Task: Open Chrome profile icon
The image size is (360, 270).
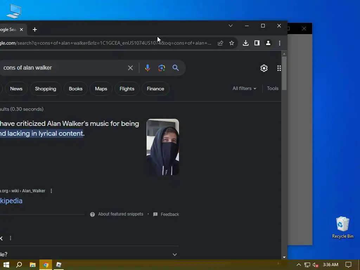Action: click(x=268, y=43)
